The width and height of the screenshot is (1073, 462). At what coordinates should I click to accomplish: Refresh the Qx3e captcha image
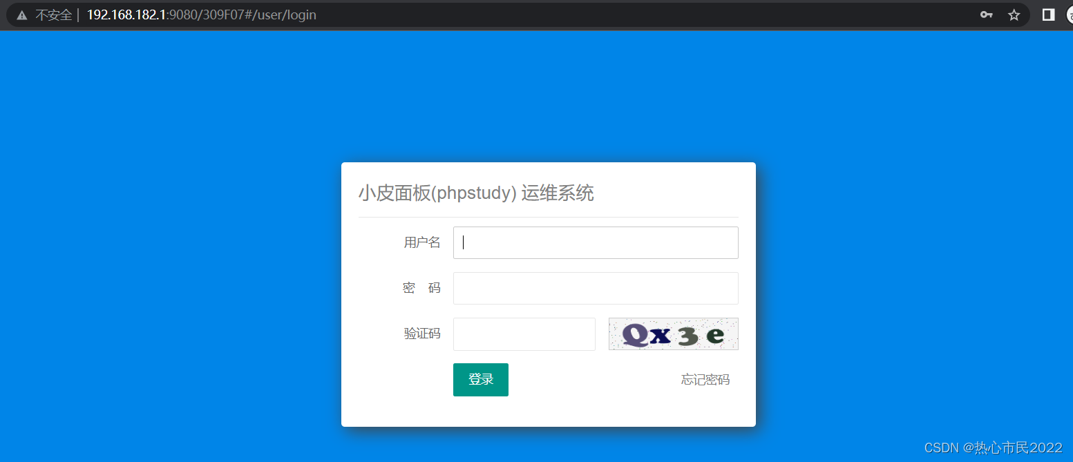click(x=673, y=334)
